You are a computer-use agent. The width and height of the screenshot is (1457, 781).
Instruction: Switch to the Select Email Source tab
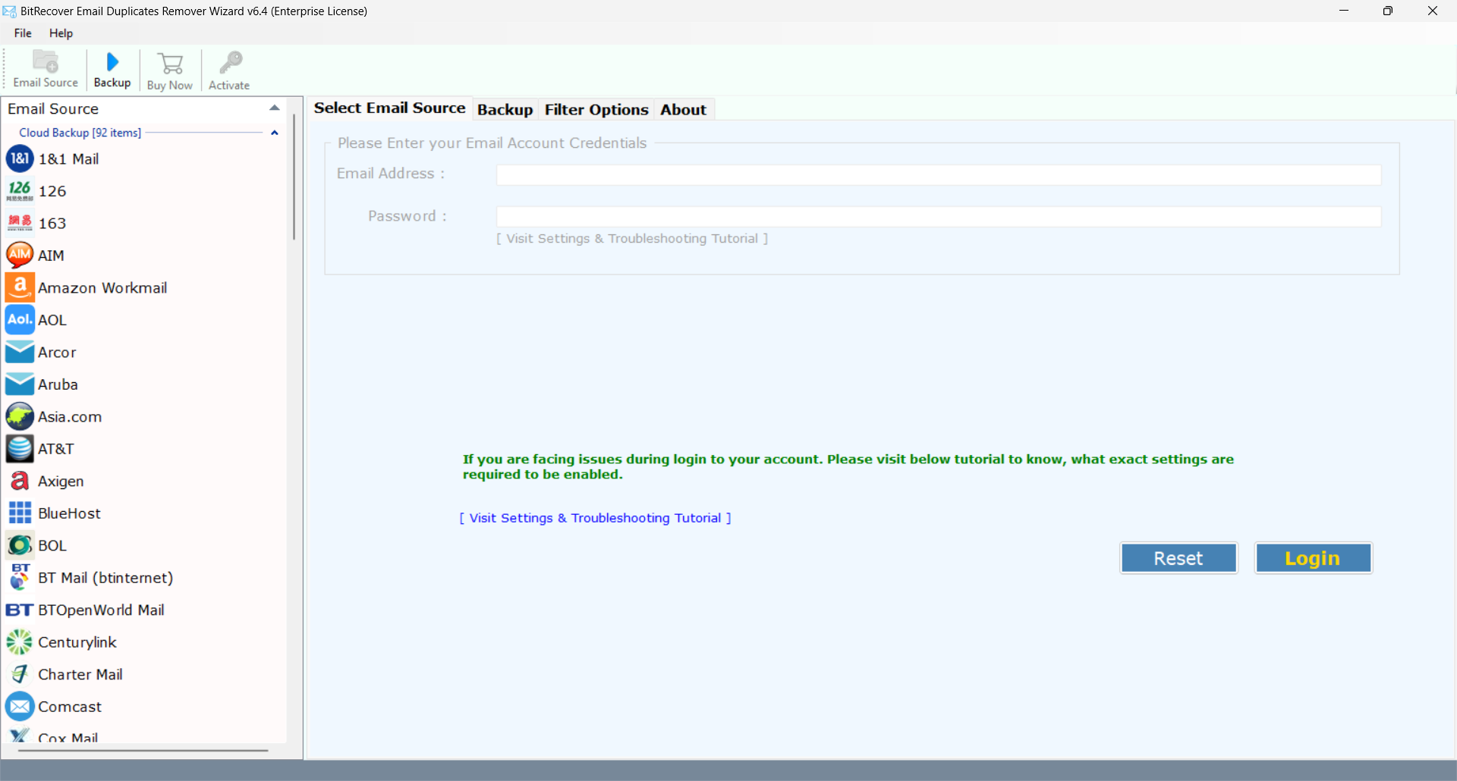tap(389, 108)
